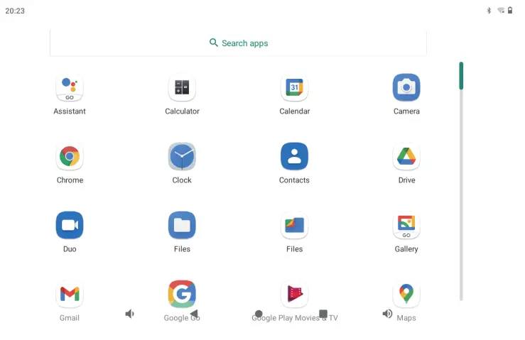
Task: Tap the recent apps square button
Action: [323, 314]
